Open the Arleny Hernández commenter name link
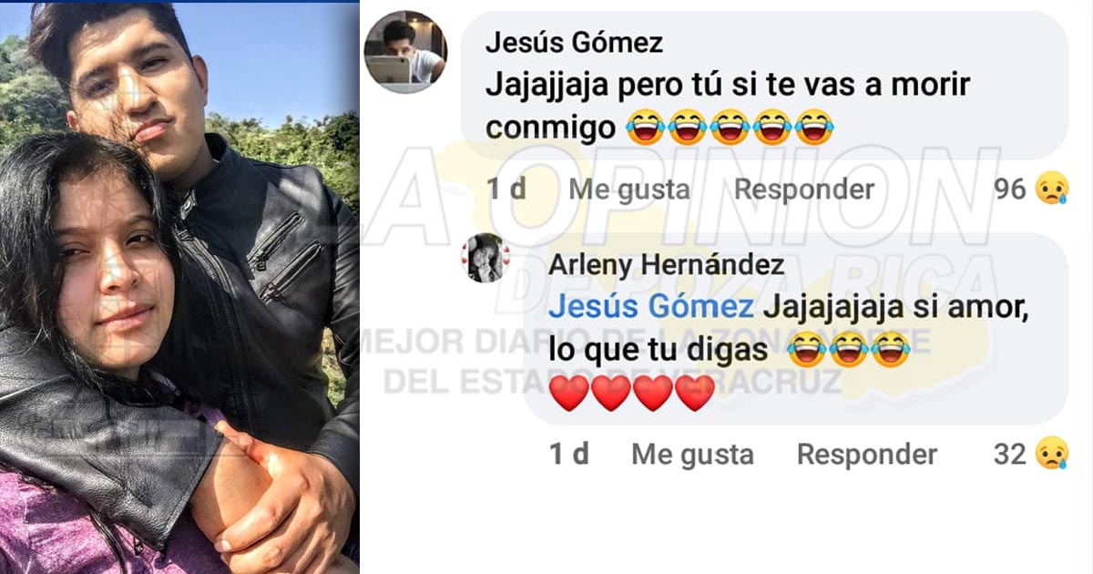This screenshot has width=1093, height=574. 667,265
